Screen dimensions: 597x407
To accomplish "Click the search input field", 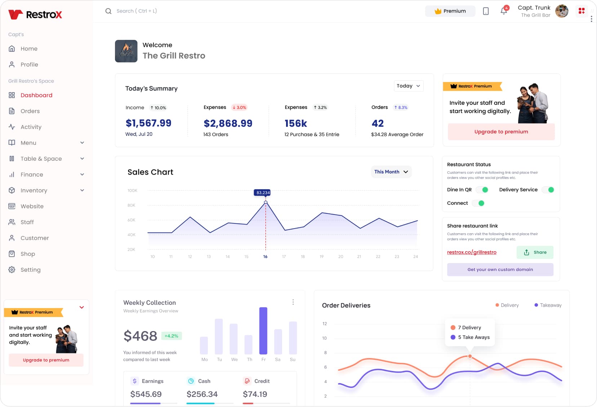I will [137, 11].
